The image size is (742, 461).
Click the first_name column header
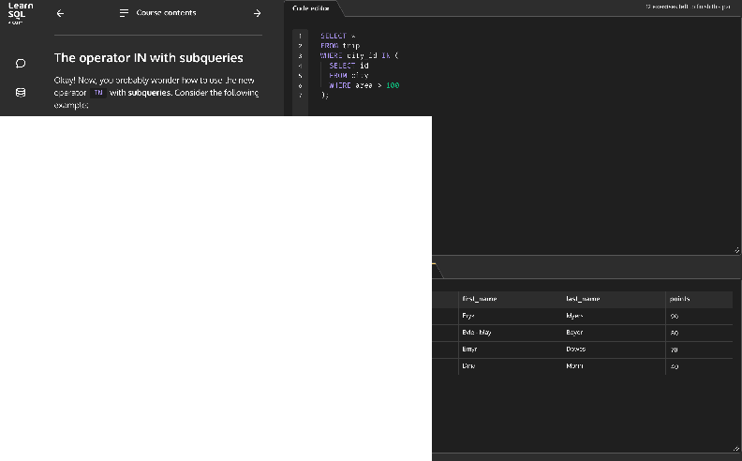pyautogui.click(x=479, y=299)
